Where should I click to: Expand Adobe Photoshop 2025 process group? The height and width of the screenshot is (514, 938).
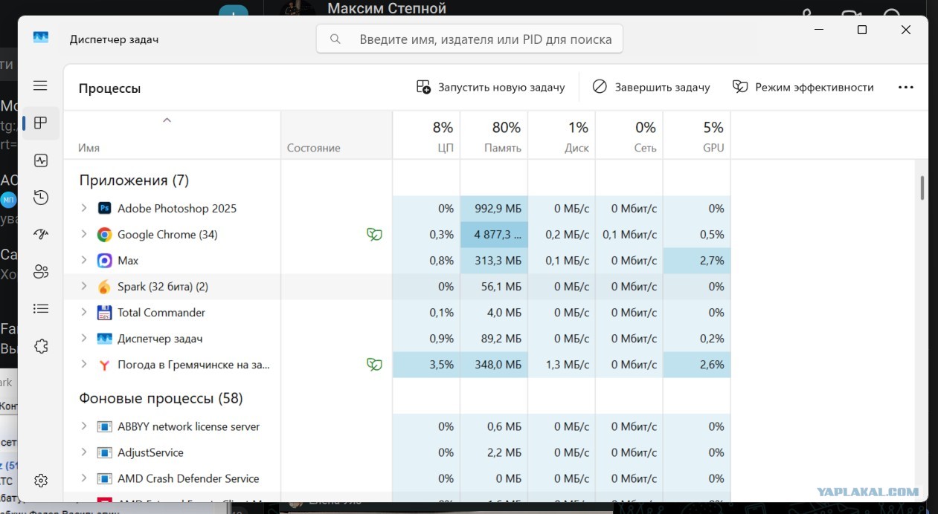pos(84,209)
